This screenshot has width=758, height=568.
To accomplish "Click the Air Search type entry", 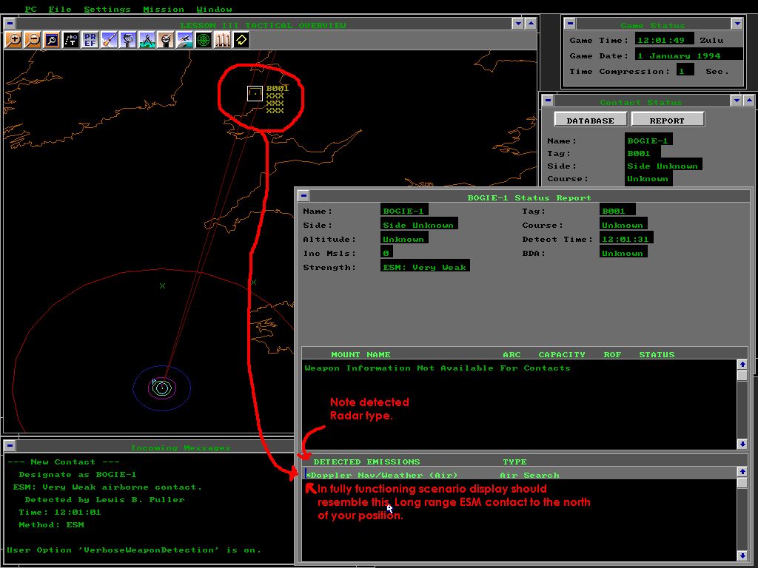I will (x=529, y=476).
